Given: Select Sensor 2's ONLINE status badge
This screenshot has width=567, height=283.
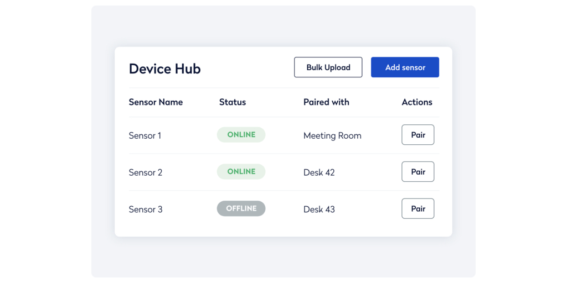Looking at the screenshot, I should pyautogui.click(x=241, y=172).
